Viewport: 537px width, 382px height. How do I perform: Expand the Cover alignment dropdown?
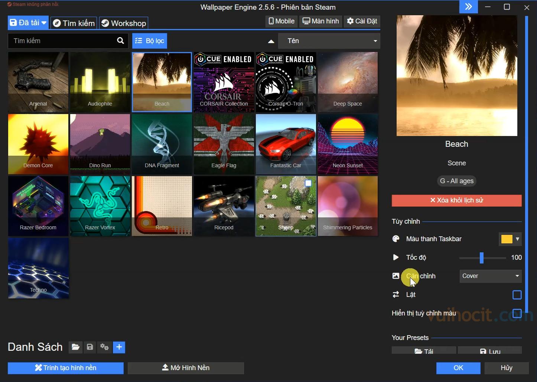click(490, 276)
